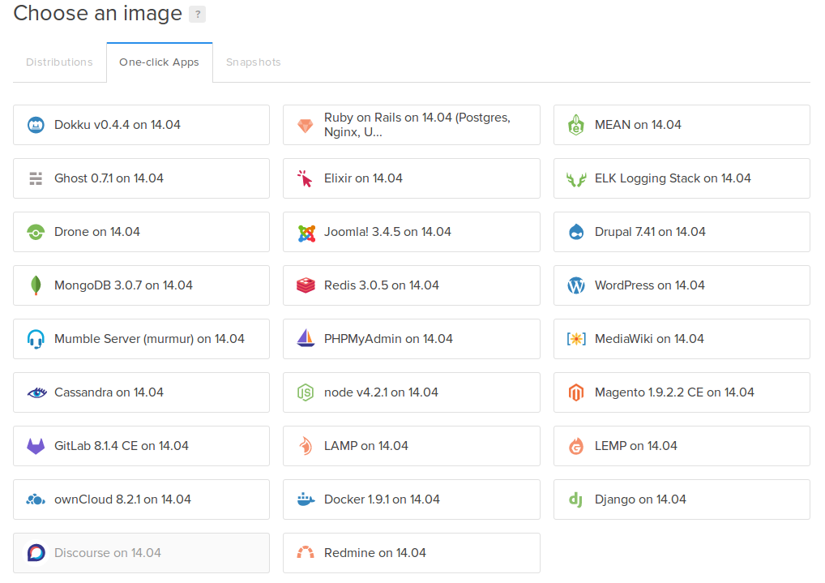Select Mumble Server (murmur) on 14.04 label
Viewport: 825px width, 583px height.
point(149,339)
